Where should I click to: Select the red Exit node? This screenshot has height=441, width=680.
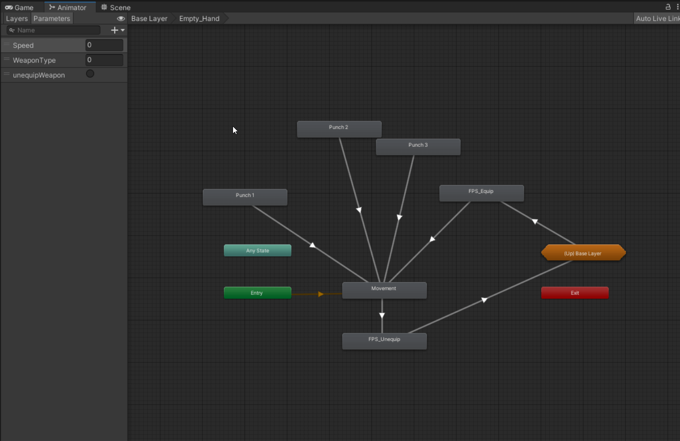[x=575, y=293]
